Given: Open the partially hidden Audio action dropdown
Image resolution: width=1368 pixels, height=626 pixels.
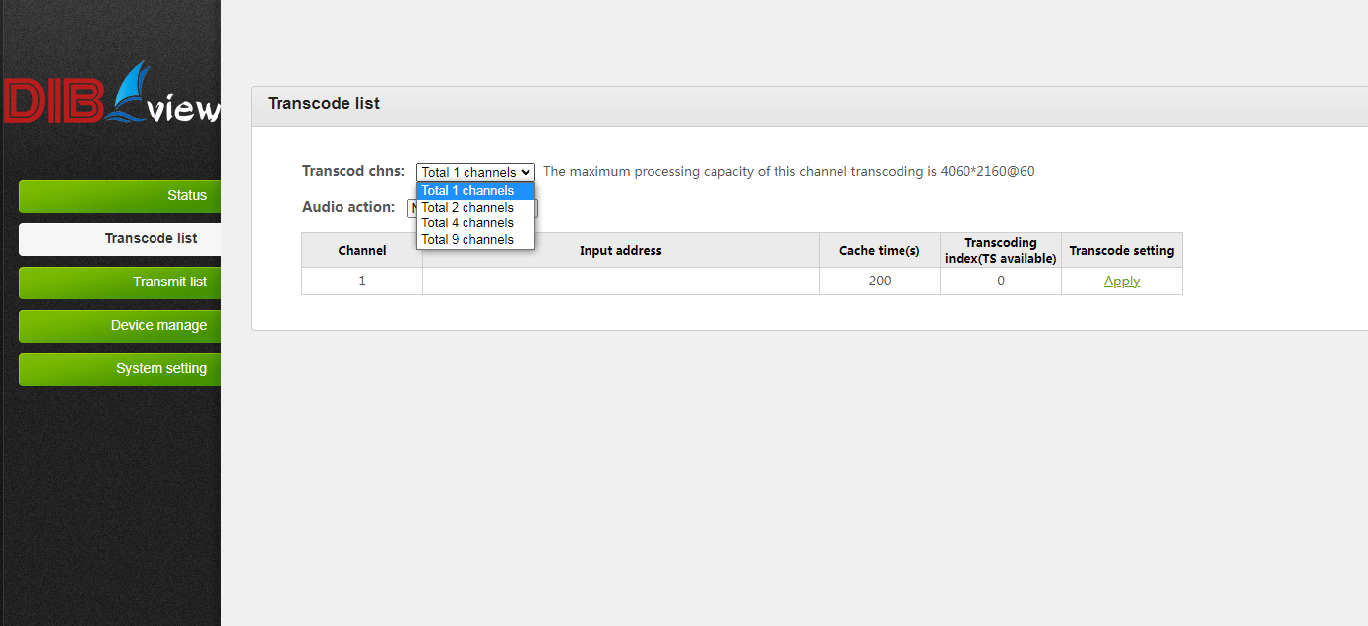Looking at the screenshot, I should coord(411,208).
